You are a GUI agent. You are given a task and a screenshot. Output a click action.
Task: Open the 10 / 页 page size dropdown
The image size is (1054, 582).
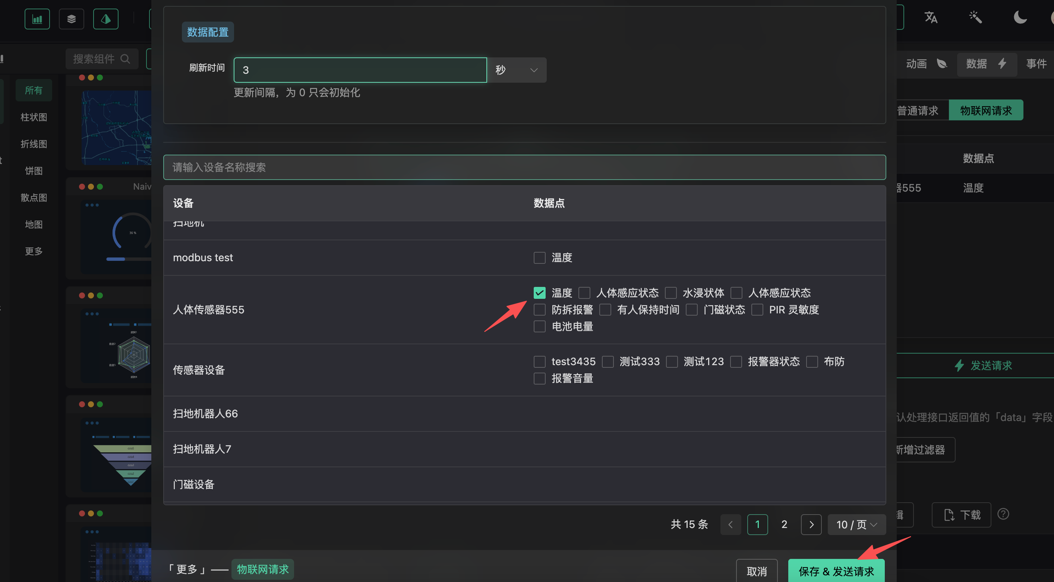point(856,524)
